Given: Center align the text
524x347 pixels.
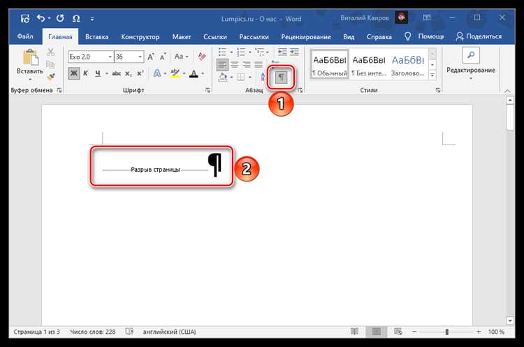Looking at the screenshot, I should [235, 64].
